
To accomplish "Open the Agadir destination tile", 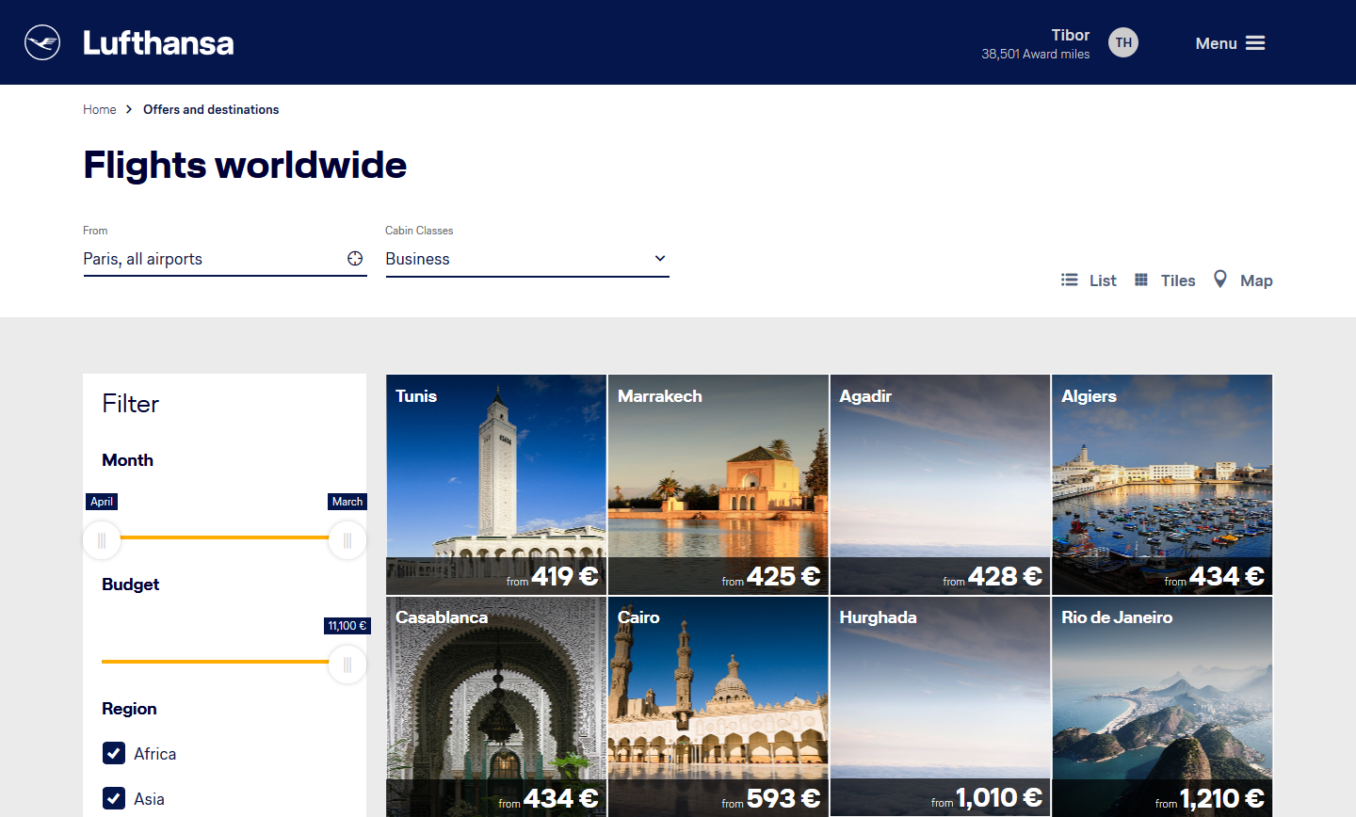I will coord(940,485).
